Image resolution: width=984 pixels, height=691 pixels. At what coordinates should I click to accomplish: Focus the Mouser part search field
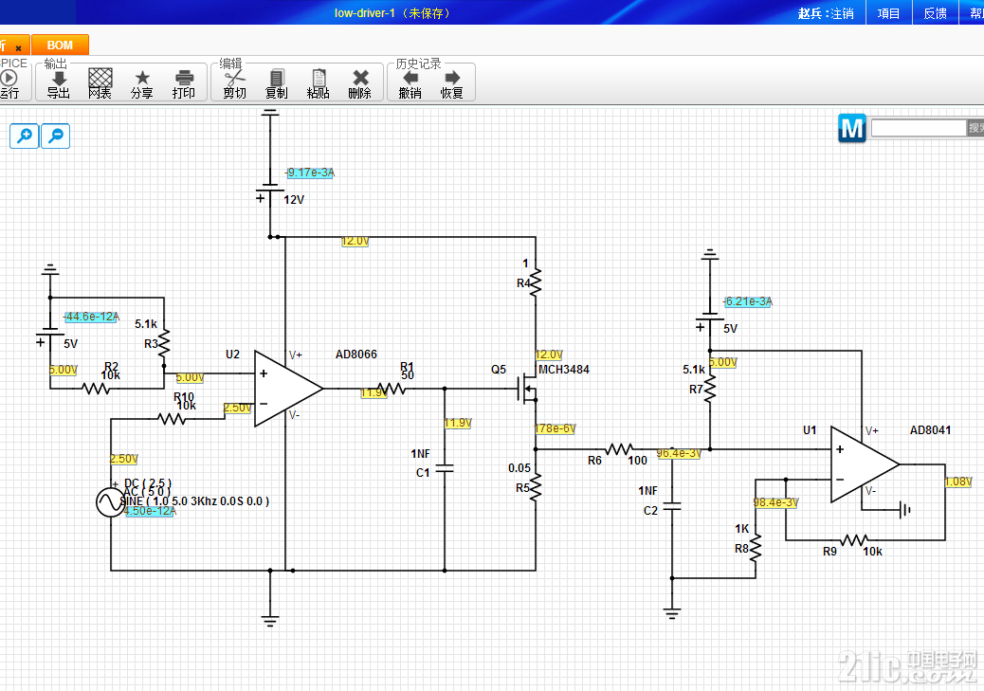coord(918,128)
